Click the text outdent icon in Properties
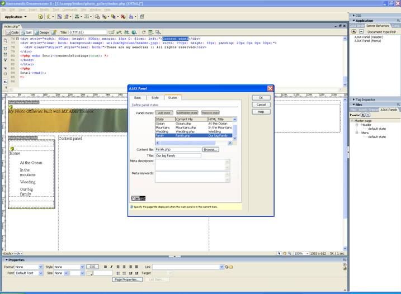 (130, 273)
